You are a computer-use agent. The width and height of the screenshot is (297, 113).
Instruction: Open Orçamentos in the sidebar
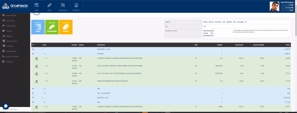tap(10, 20)
